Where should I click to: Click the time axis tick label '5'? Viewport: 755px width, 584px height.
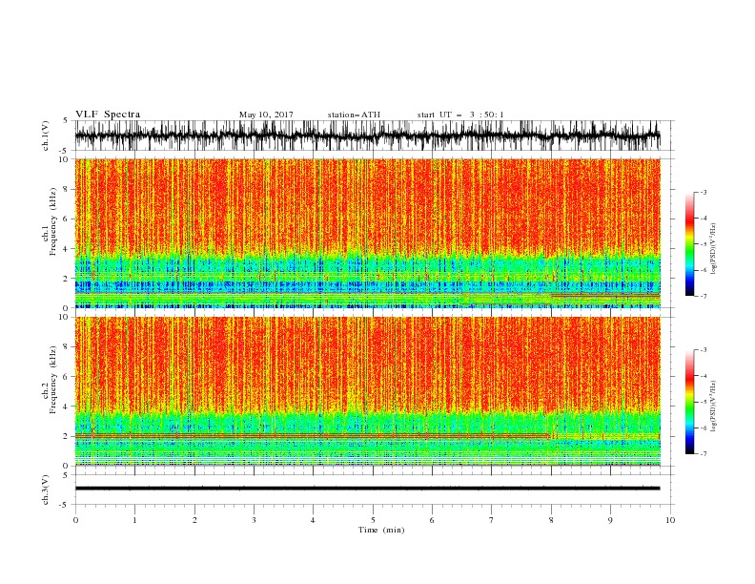[373, 520]
